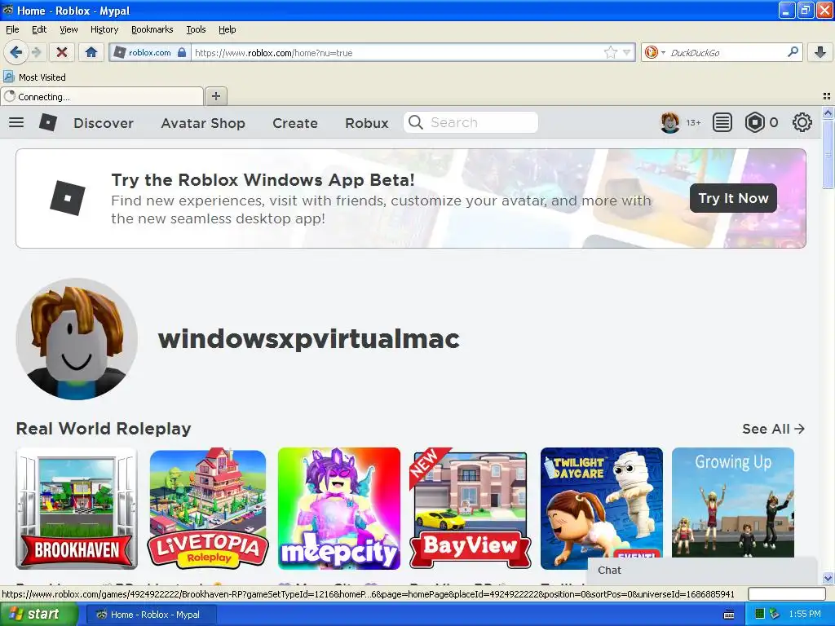The height and width of the screenshot is (626, 835).
Task: Open the Most Visited bookmarks folder
Action: click(x=35, y=77)
